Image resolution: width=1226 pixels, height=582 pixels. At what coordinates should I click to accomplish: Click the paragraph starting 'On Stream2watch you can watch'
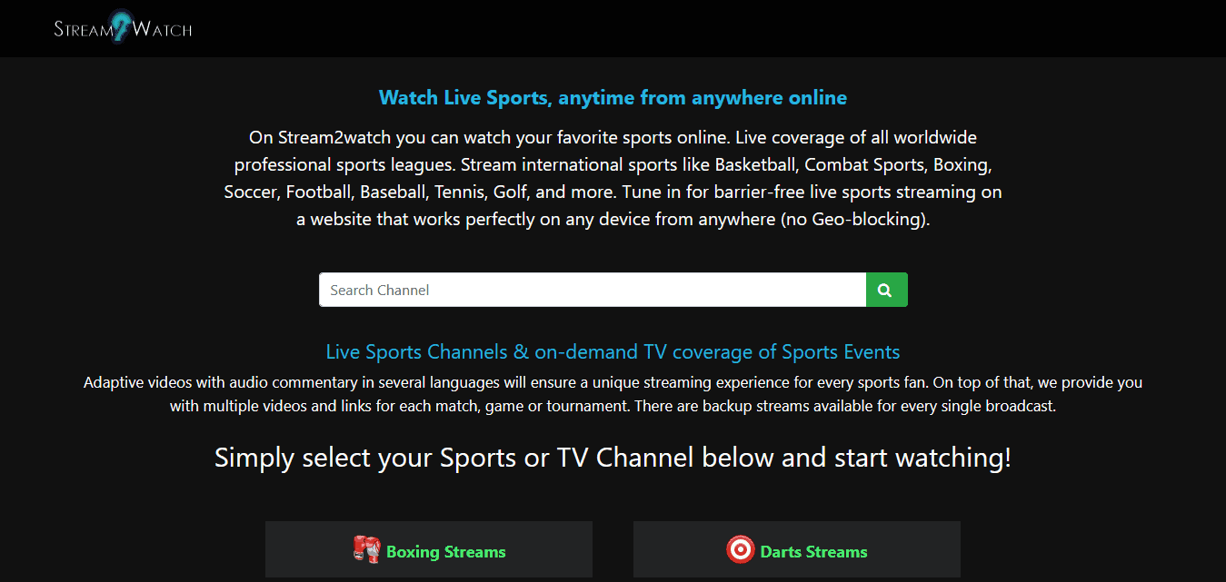[613, 179]
